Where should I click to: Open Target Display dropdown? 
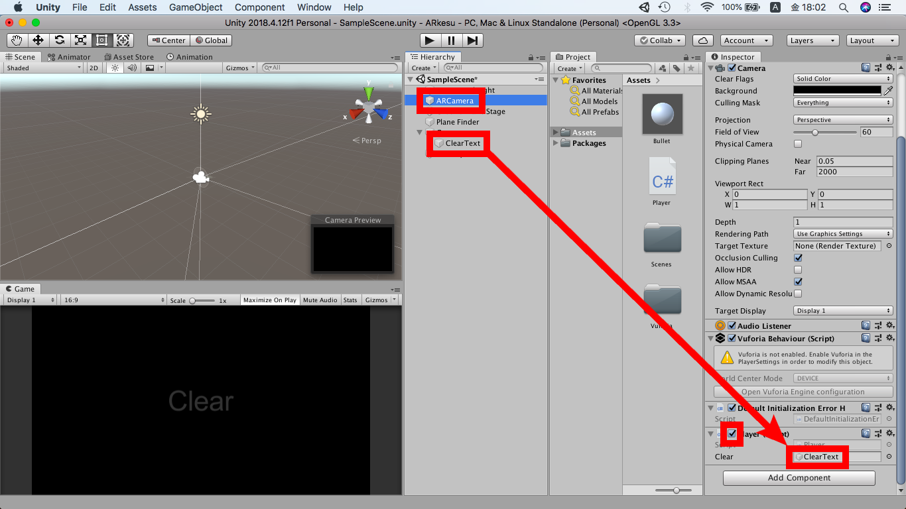[843, 311]
